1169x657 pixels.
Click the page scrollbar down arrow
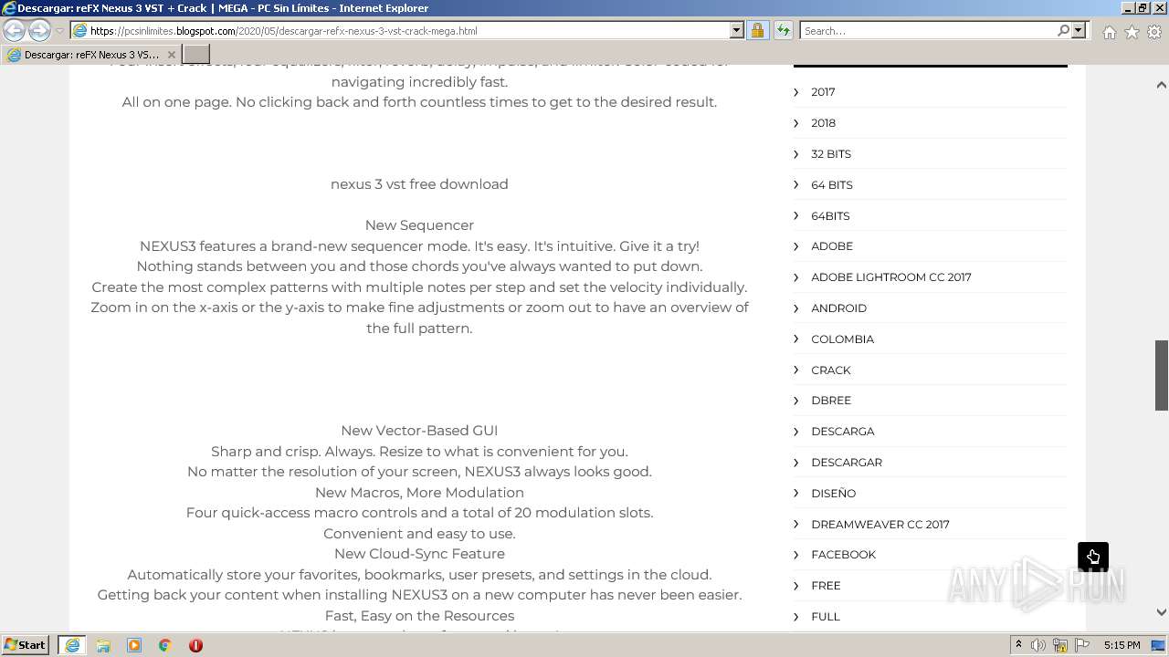[x=1161, y=612]
